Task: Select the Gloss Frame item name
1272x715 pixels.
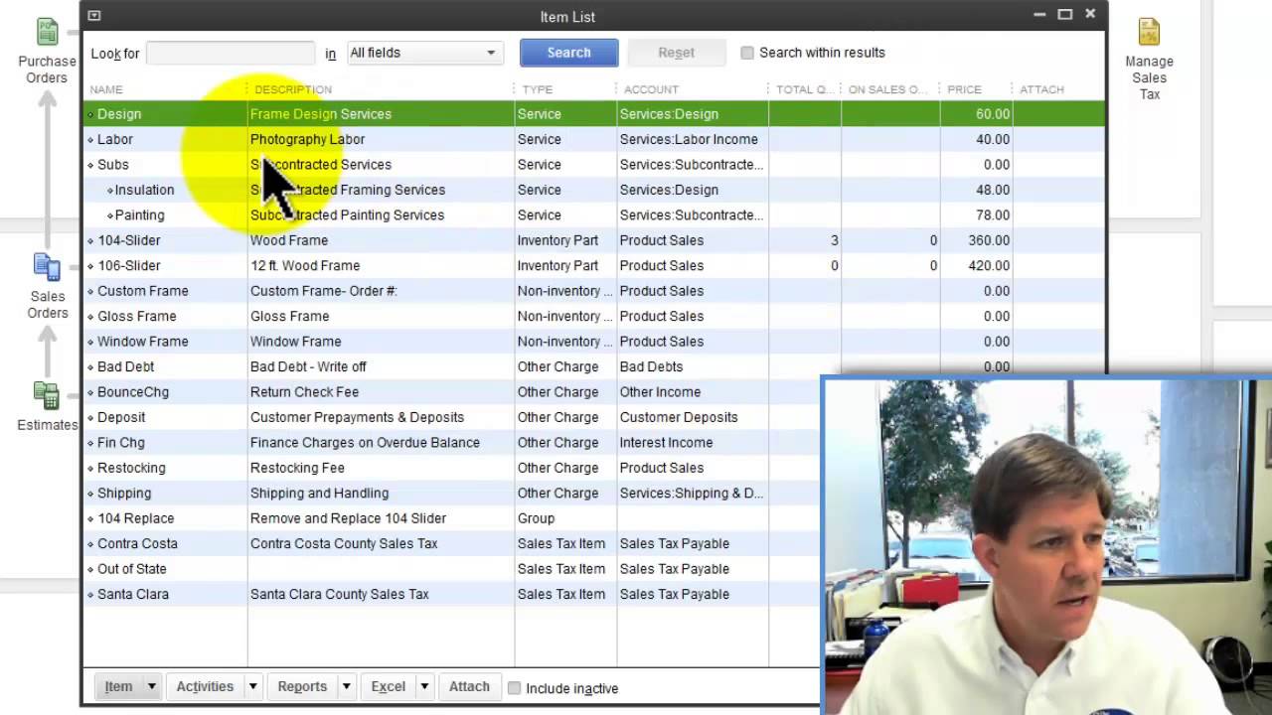Action: [x=137, y=317]
